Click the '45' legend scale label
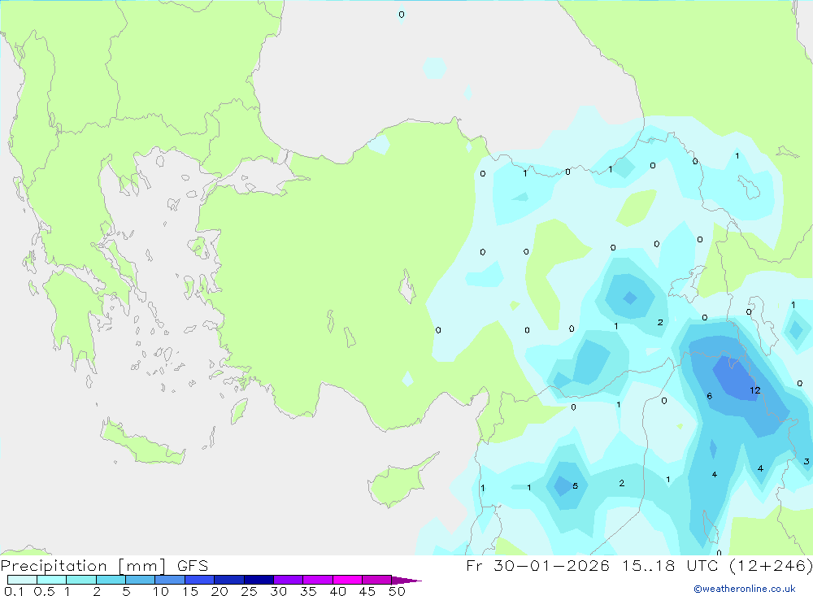The image size is (813, 596). 367,591
